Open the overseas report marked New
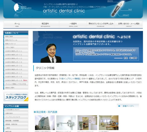 (16, 80)
